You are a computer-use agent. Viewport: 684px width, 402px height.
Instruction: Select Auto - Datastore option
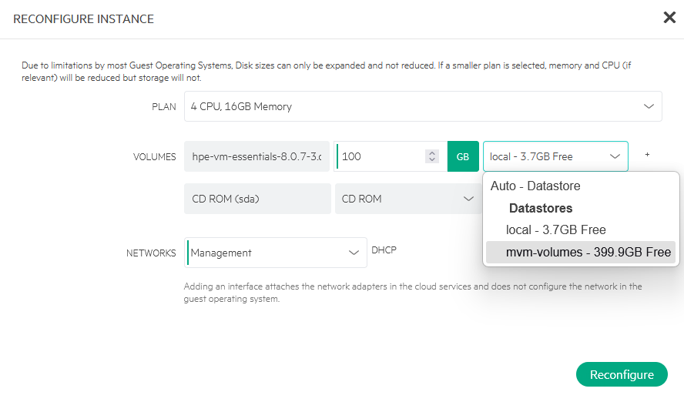pyautogui.click(x=535, y=186)
